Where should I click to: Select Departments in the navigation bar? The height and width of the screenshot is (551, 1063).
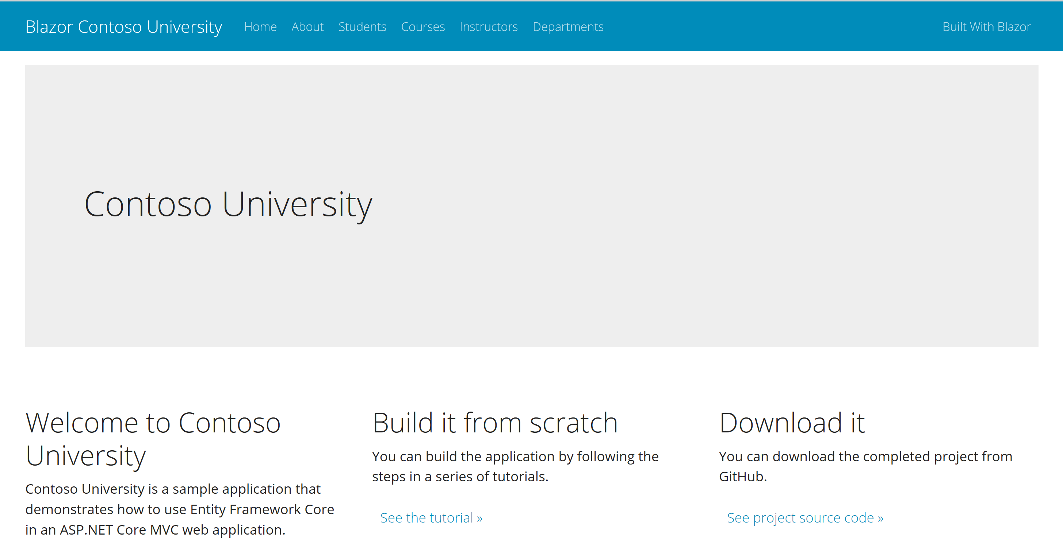(567, 27)
